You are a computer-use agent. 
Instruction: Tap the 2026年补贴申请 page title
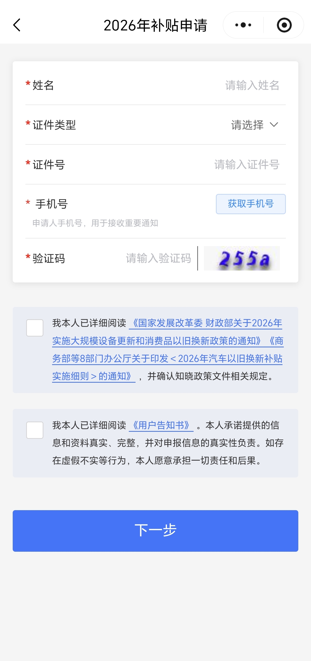pos(155,25)
